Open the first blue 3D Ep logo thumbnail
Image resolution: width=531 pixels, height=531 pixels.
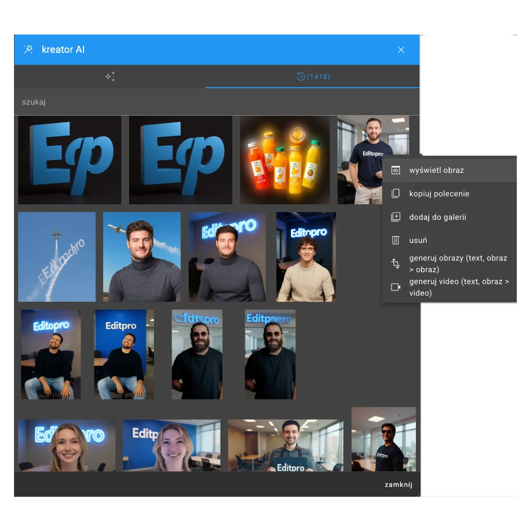pos(69,160)
